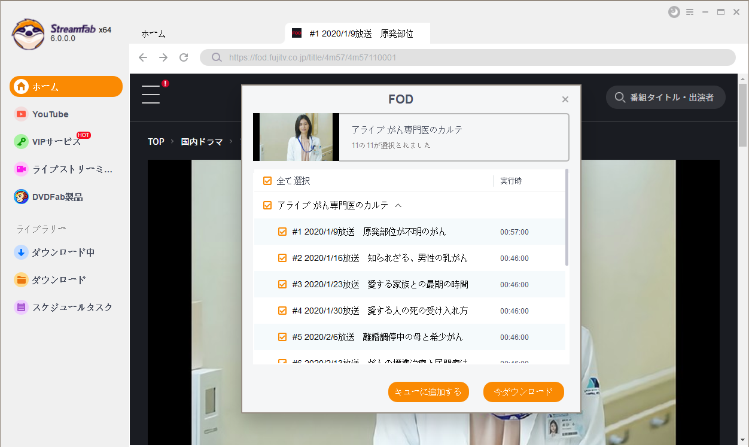Click the StreamFab sloth logo
Viewport: 749px width, 447px height.
(x=28, y=34)
